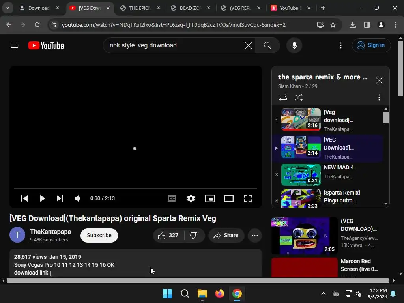This screenshot has width=404, height=303.
Task: Dislike the video
Action: pyautogui.click(x=194, y=235)
